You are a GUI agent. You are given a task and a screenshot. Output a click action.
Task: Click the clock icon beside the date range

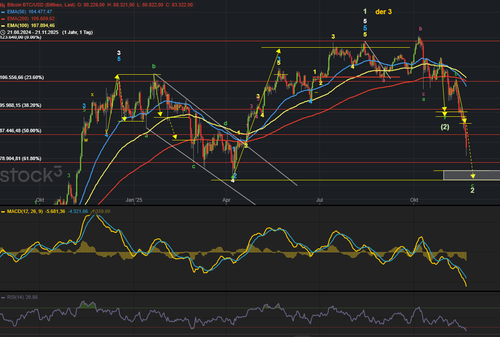(3, 32)
